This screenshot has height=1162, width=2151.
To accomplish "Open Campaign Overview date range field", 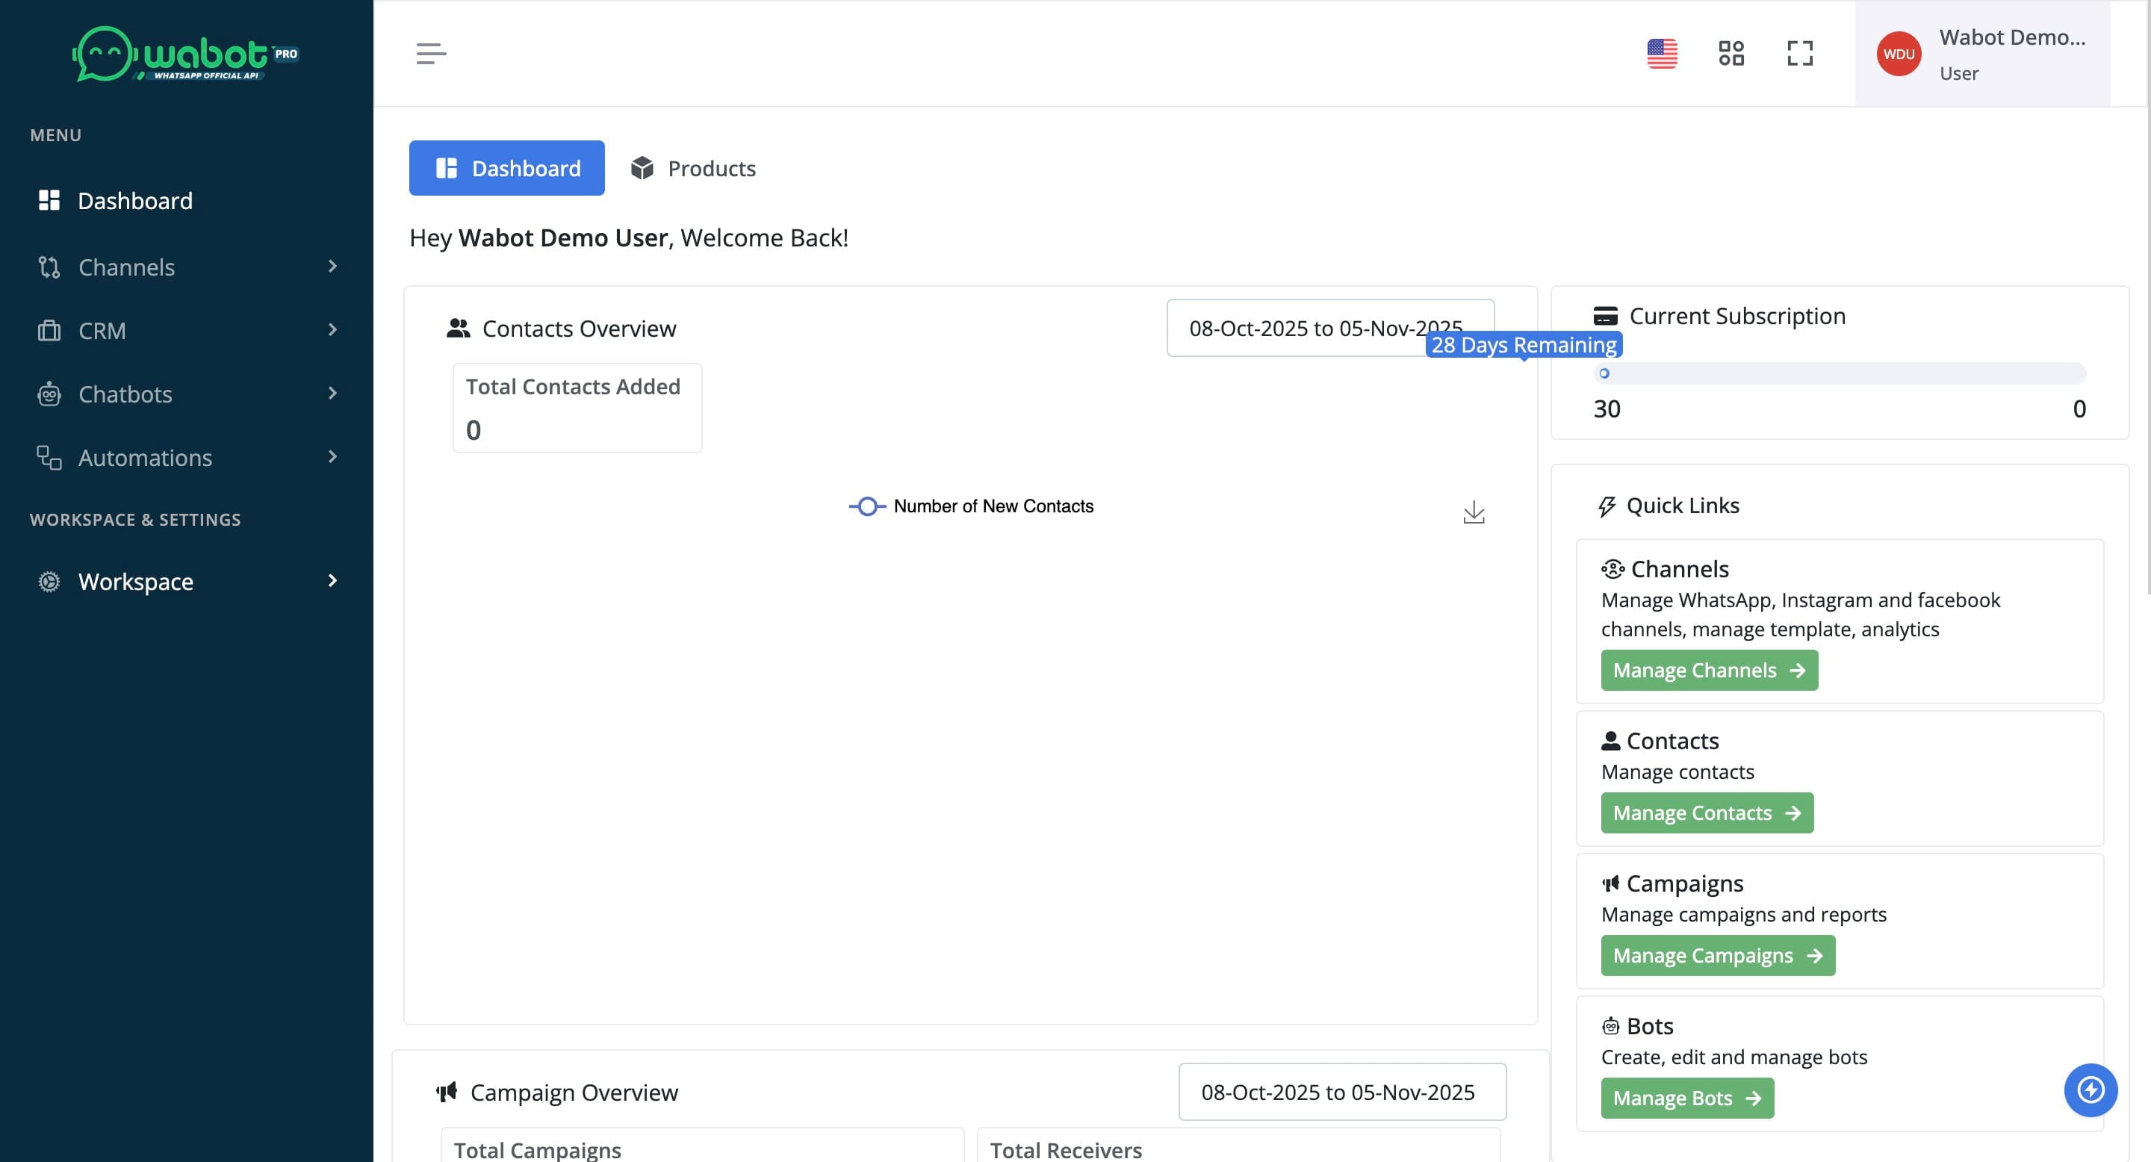I will coord(1341,1092).
